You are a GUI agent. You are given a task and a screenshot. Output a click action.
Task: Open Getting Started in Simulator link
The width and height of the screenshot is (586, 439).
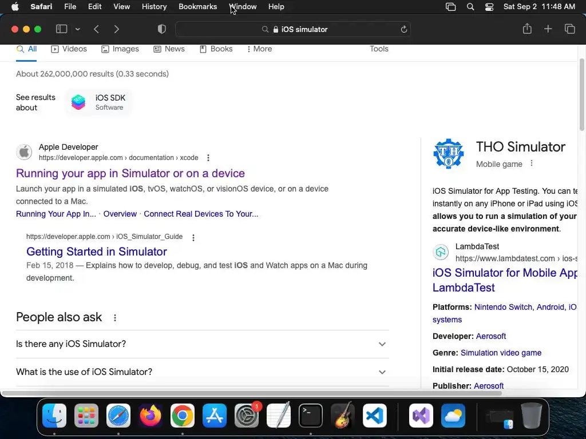(x=96, y=252)
